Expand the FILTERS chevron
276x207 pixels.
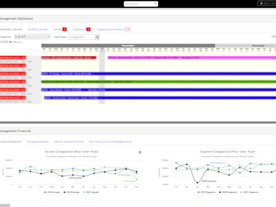click(11, 42)
